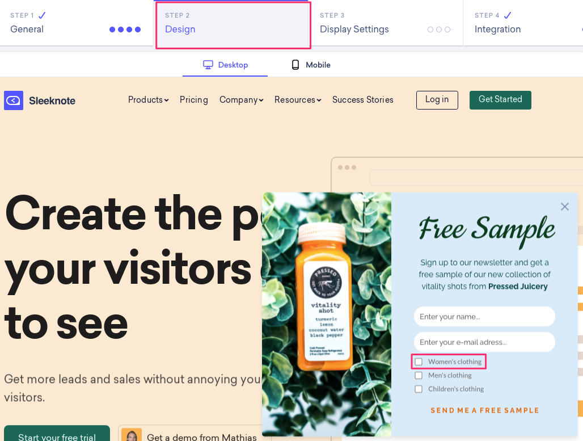This screenshot has height=441, width=583.
Task: Close the Free Sample popup
Action: click(564, 207)
